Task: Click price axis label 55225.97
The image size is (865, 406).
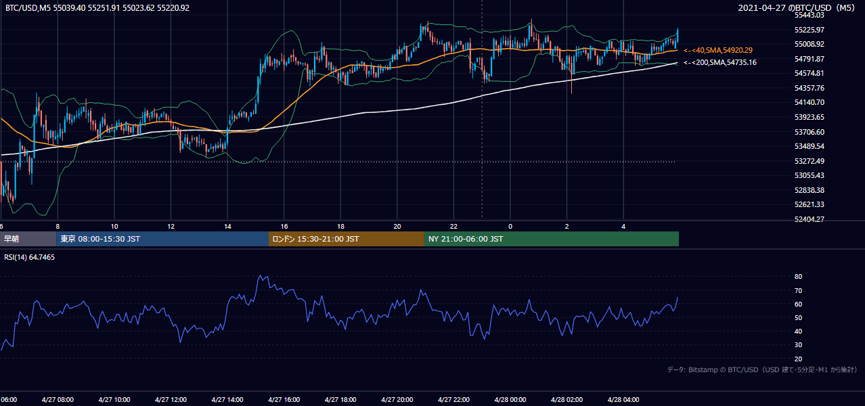Action: coord(809,30)
